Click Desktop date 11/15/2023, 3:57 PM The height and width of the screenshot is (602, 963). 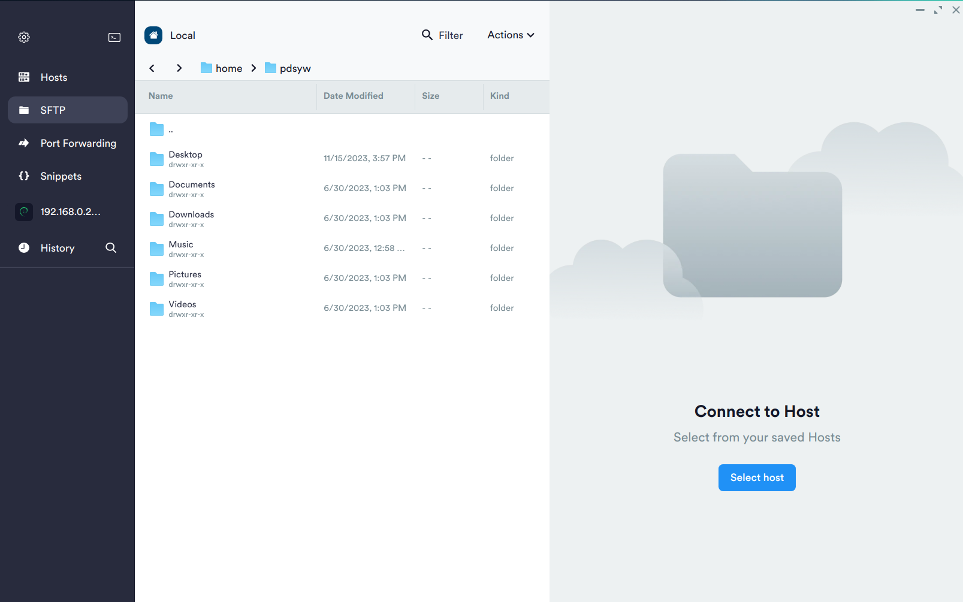click(364, 158)
